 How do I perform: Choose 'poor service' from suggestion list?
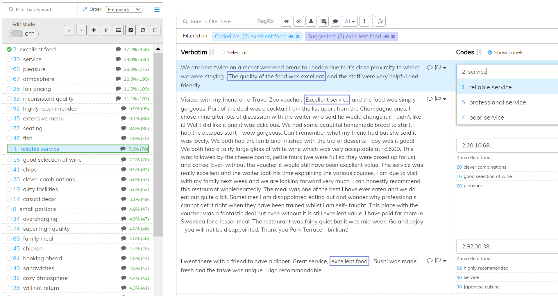click(x=507, y=117)
